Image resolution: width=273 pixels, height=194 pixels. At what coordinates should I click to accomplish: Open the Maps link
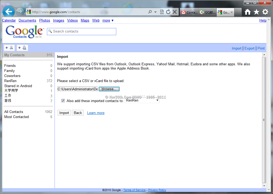(x=85, y=20)
